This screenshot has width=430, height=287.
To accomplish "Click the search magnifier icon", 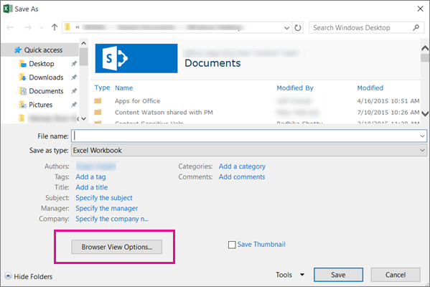I will pyautogui.click(x=416, y=27).
